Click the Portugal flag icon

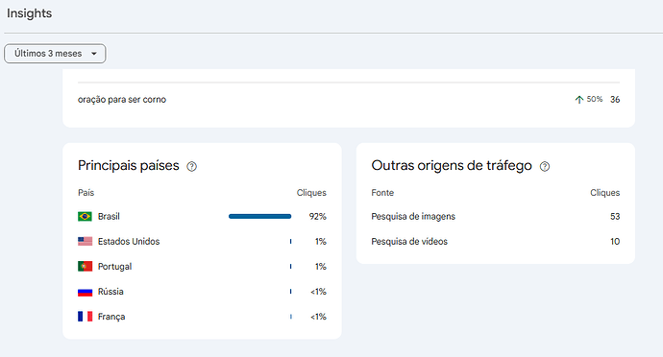tap(85, 266)
